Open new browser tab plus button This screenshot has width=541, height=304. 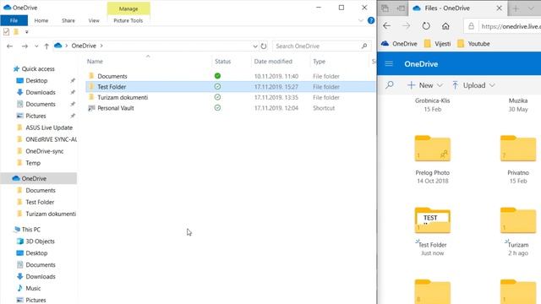click(516, 8)
